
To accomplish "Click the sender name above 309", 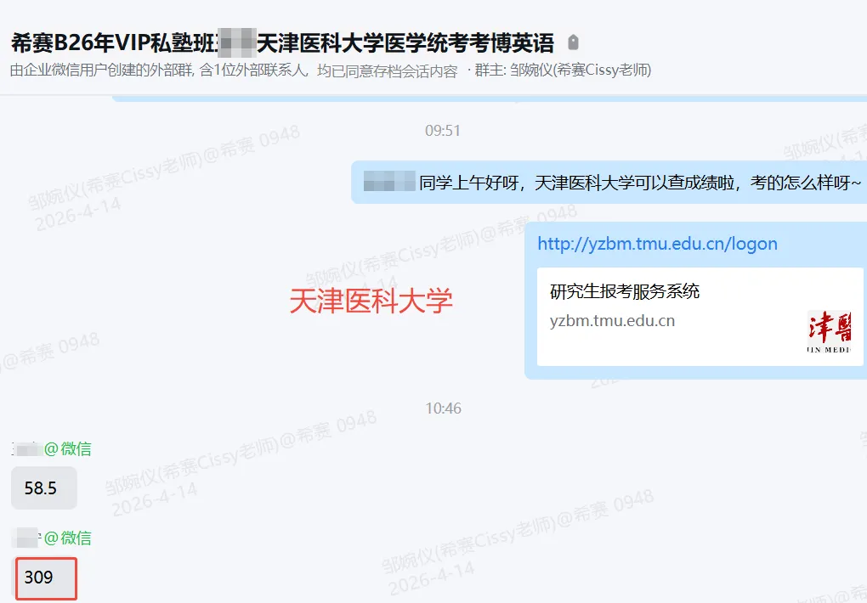I will pyautogui.click(x=51, y=538).
